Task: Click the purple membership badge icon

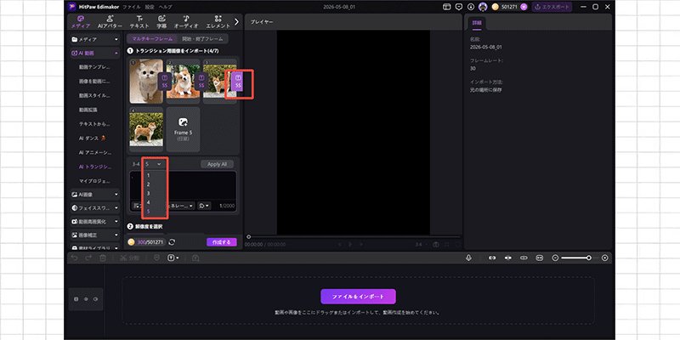Action: click(524, 7)
